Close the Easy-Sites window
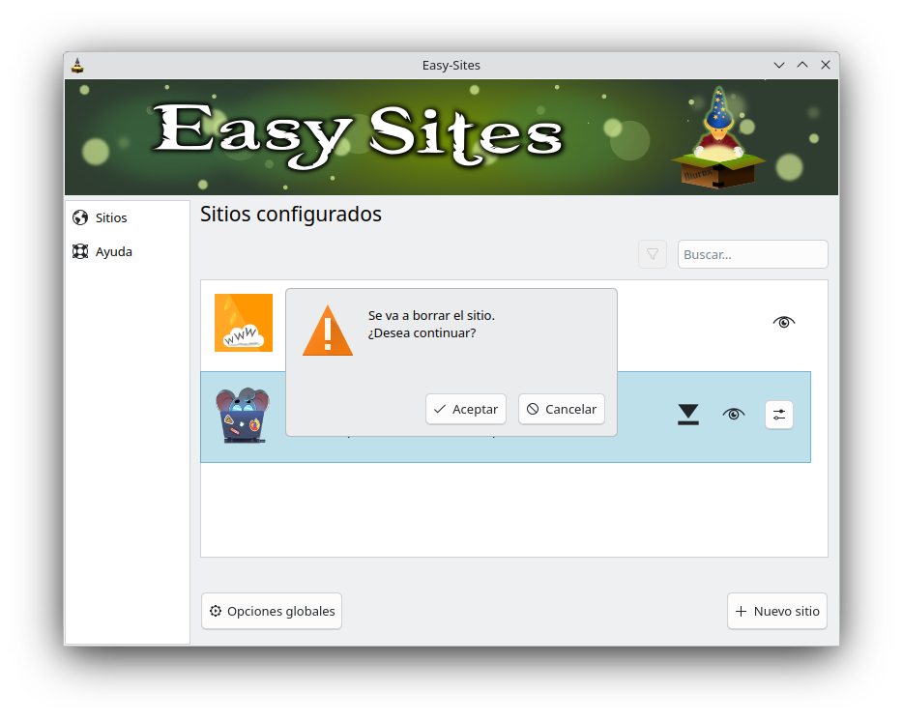This screenshot has width=903, height=721. click(826, 66)
